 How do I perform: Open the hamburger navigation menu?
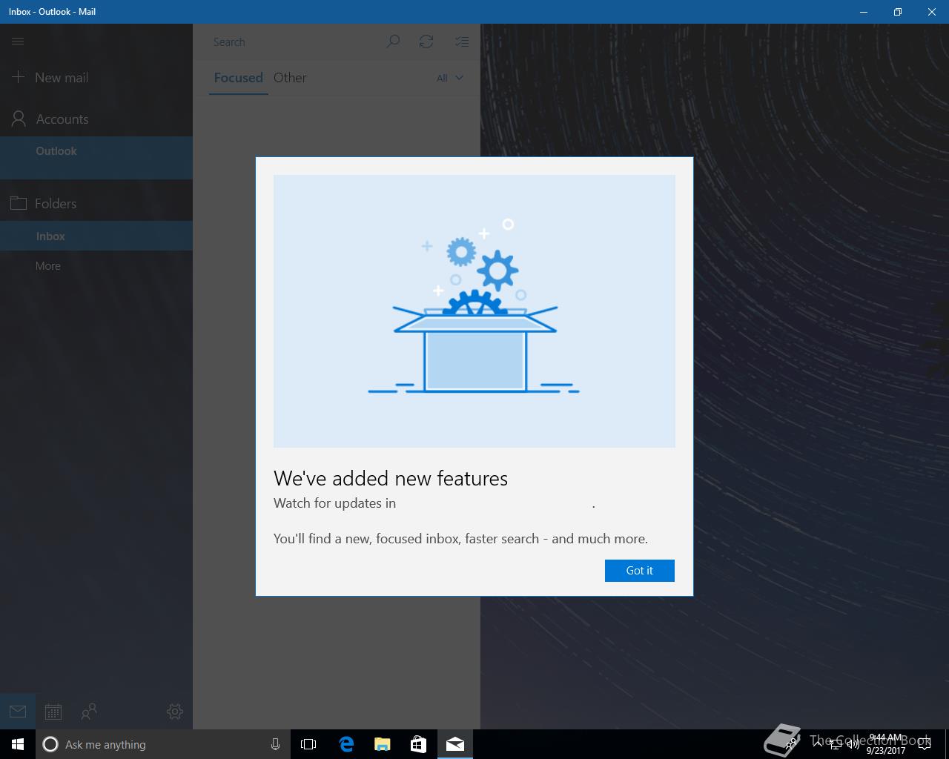18,42
